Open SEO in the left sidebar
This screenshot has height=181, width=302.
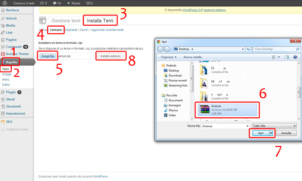[9, 122]
